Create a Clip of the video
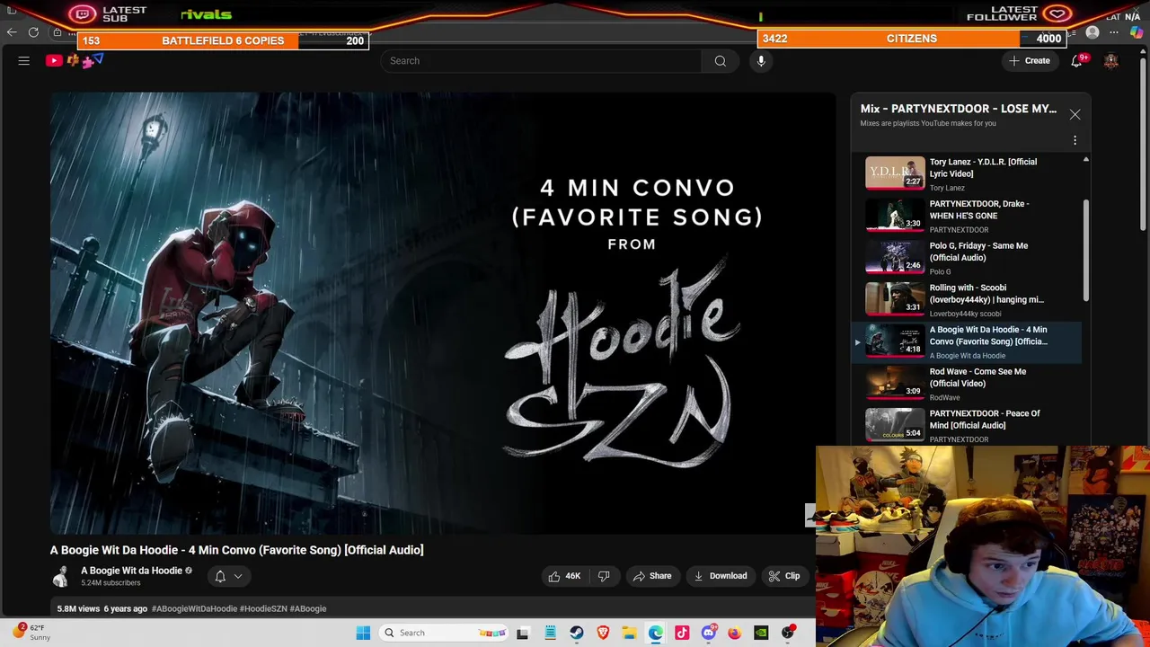1150x647 pixels. tap(784, 576)
